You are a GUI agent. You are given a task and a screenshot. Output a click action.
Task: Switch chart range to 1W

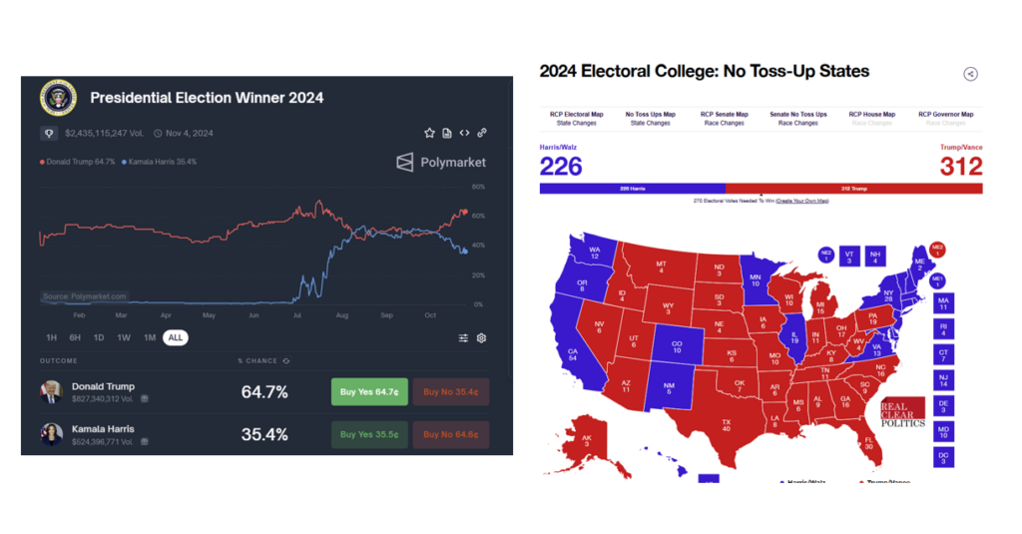coord(124,337)
